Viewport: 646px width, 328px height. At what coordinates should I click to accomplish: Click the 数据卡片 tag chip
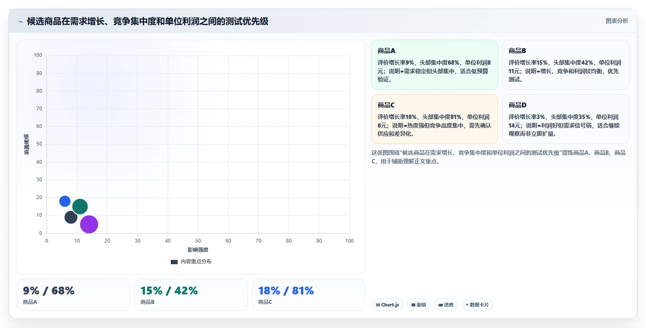[477, 305]
